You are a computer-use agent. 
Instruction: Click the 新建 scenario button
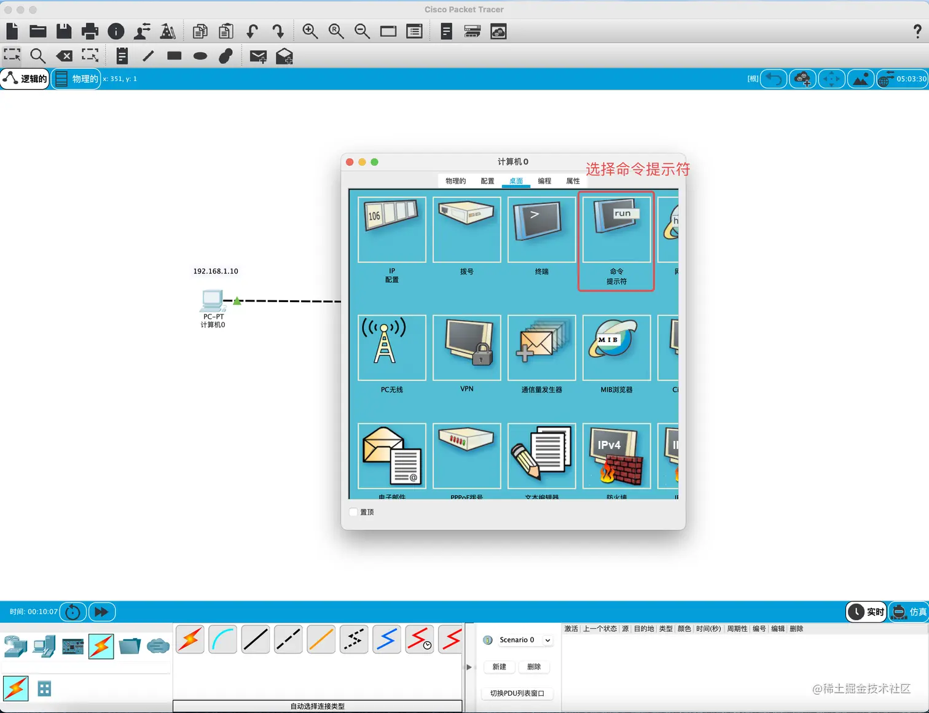pos(500,667)
